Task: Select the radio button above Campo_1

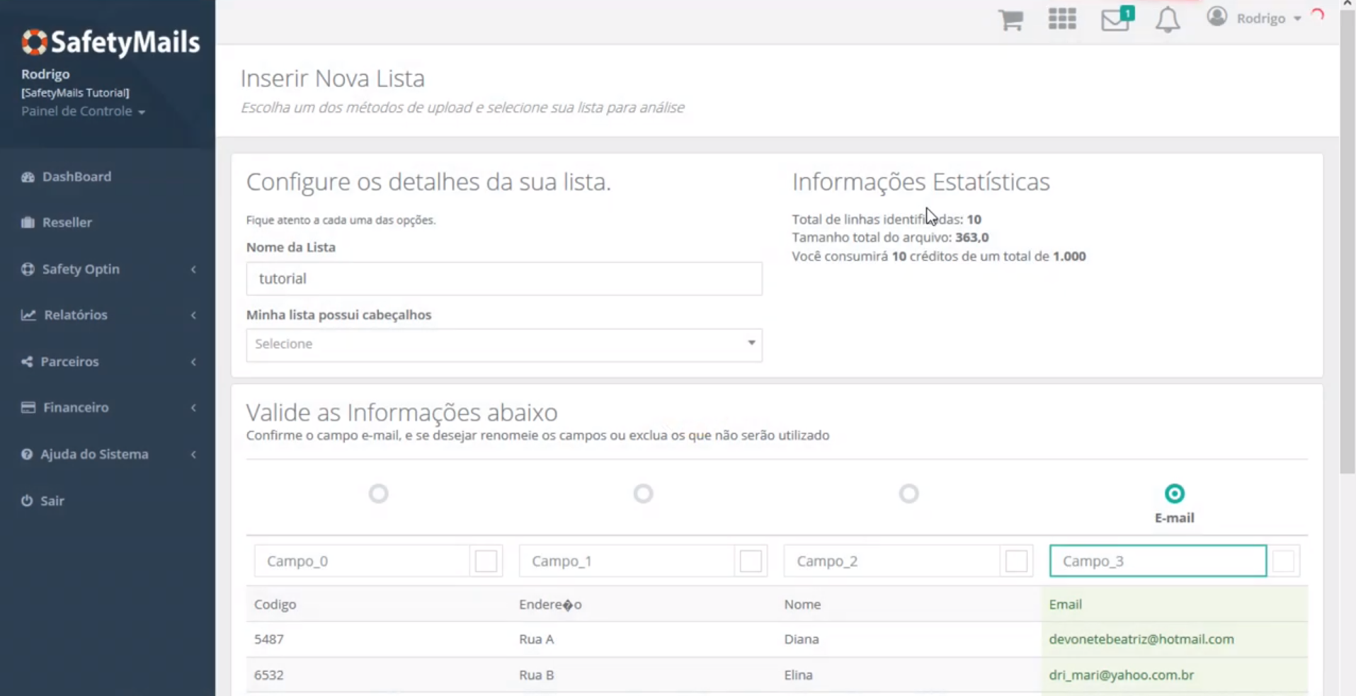Action: pos(643,494)
